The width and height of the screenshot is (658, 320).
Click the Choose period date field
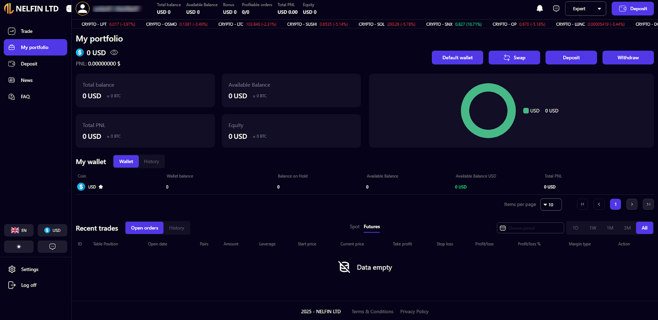click(531, 228)
